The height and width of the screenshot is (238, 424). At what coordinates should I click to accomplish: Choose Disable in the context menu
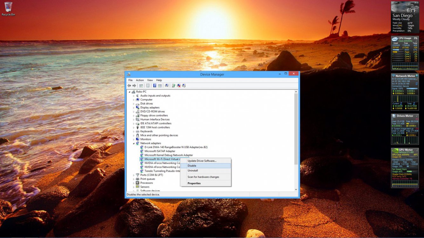[x=206, y=166]
